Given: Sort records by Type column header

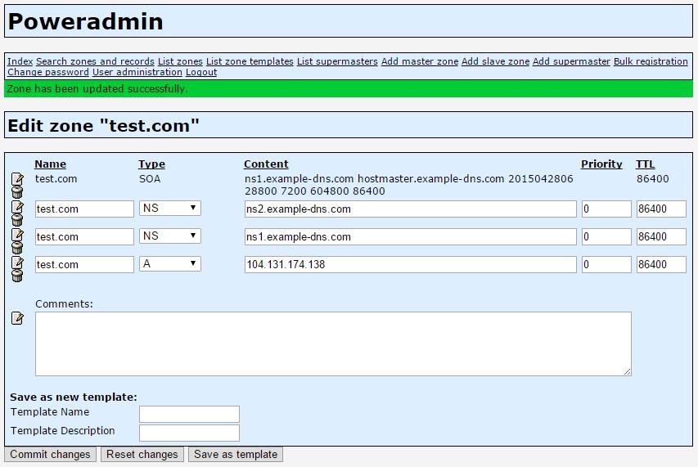Looking at the screenshot, I should [151, 164].
